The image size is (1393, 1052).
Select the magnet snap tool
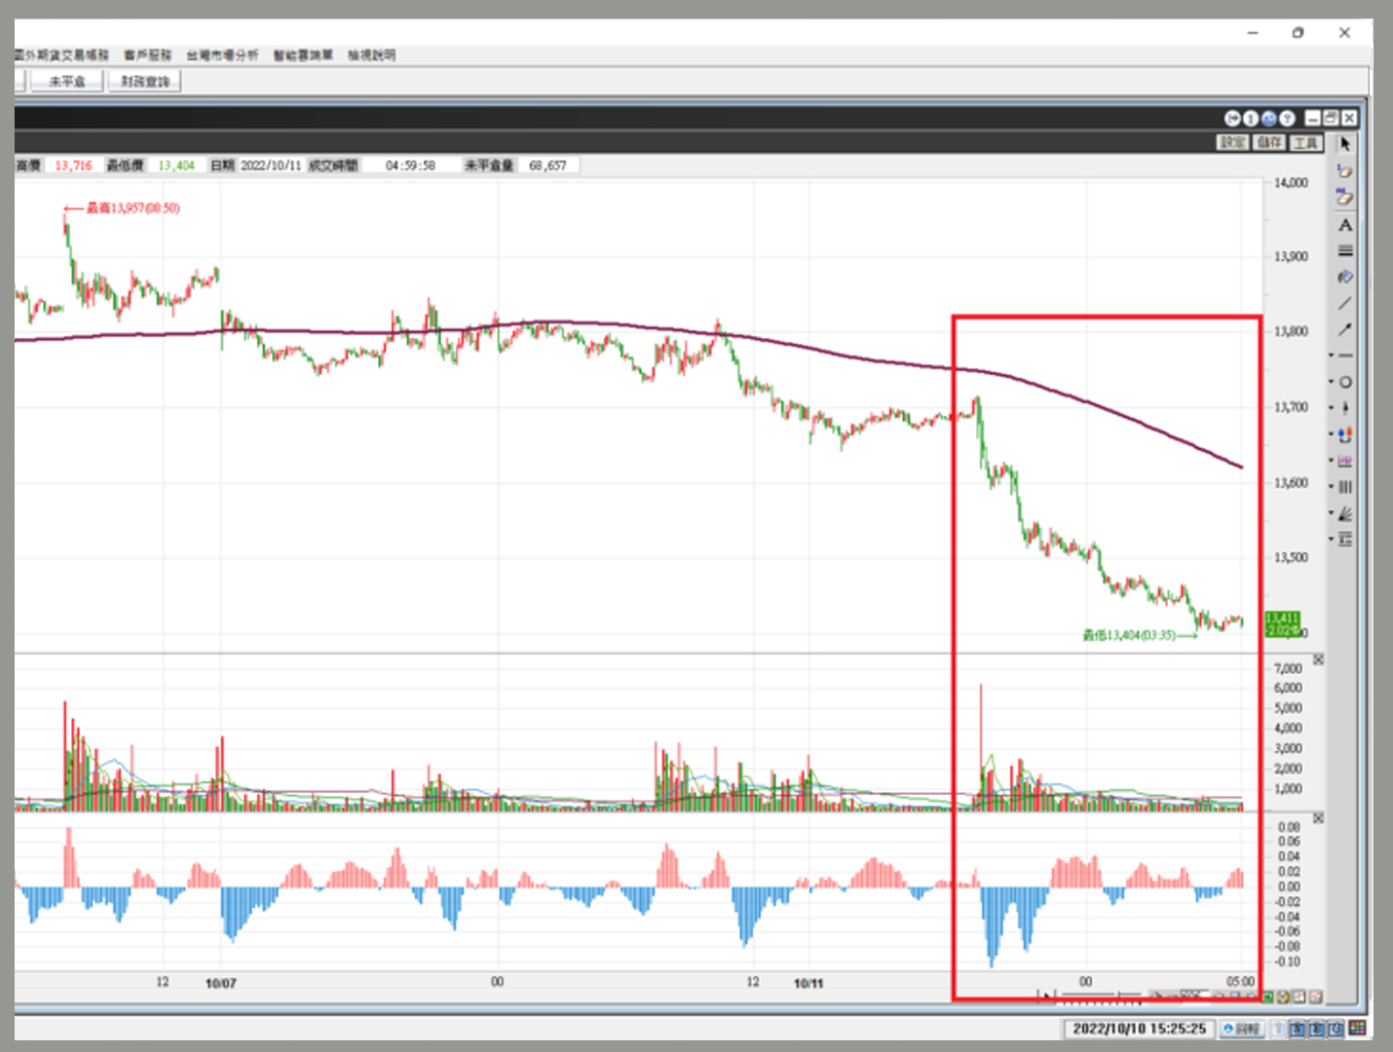[x=1345, y=434]
